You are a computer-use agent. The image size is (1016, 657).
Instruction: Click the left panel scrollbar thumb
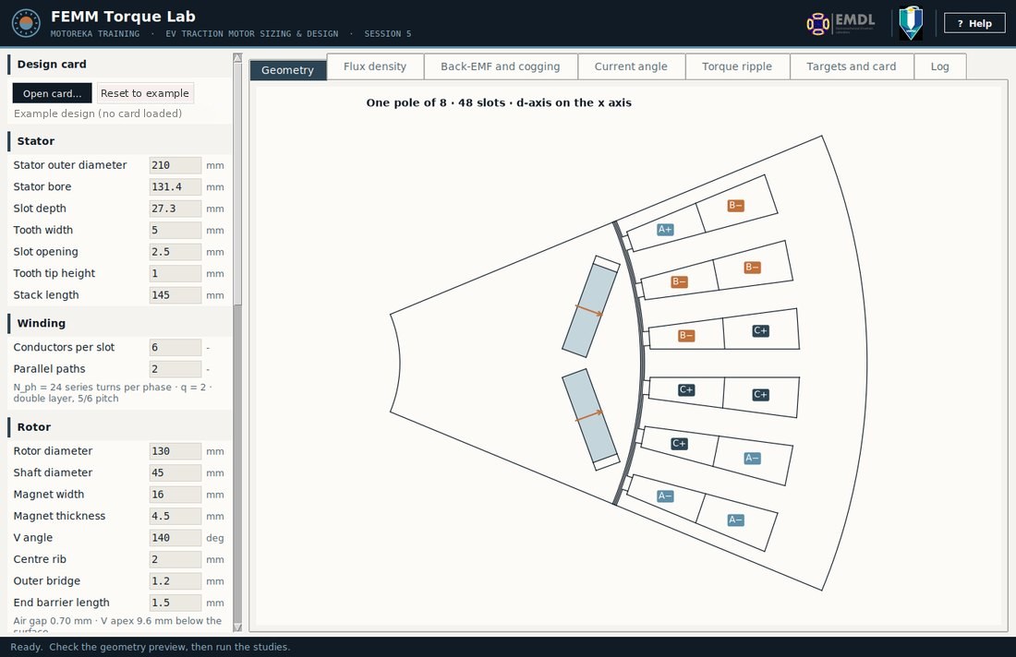click(x=237, y=184)
